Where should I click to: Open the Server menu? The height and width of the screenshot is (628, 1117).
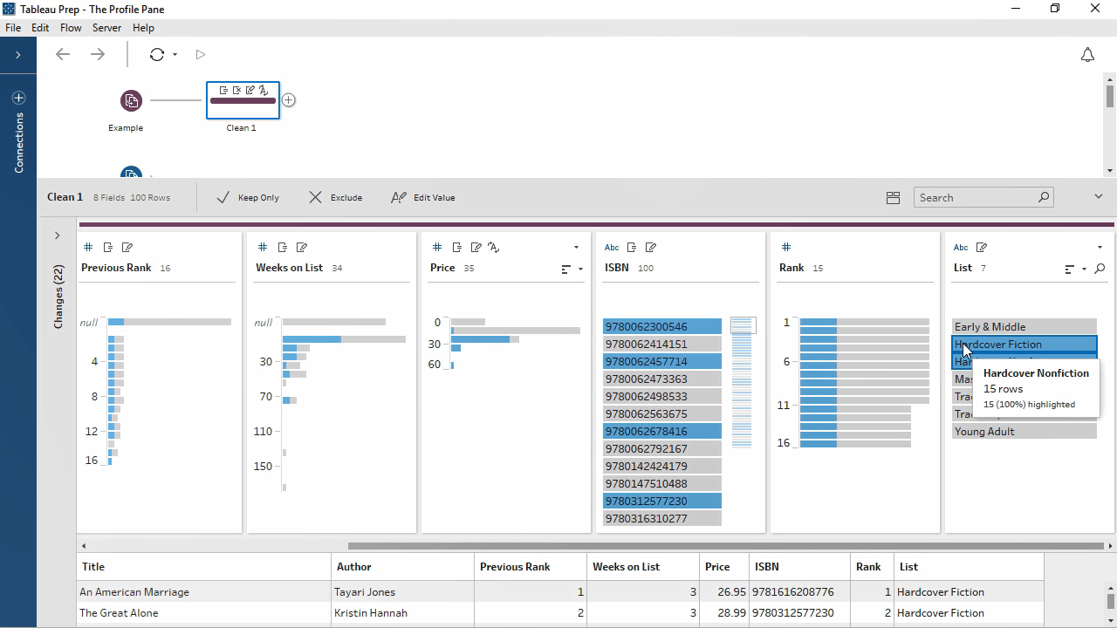click(x=106, y=28)
